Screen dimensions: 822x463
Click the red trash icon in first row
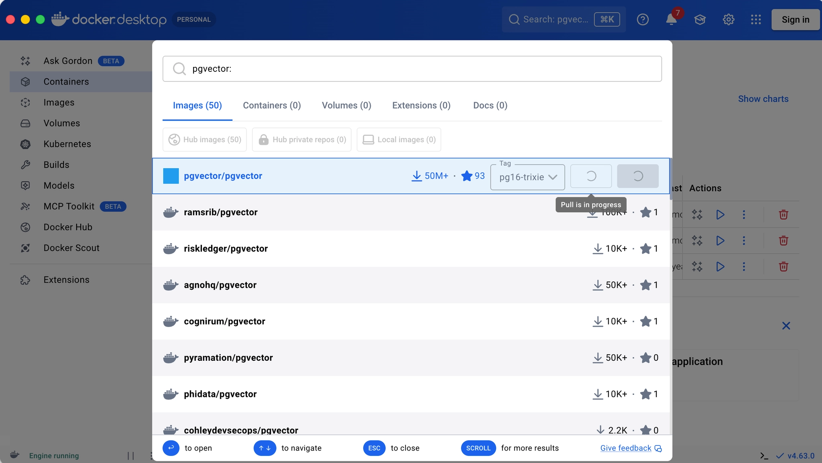(783, 214)
